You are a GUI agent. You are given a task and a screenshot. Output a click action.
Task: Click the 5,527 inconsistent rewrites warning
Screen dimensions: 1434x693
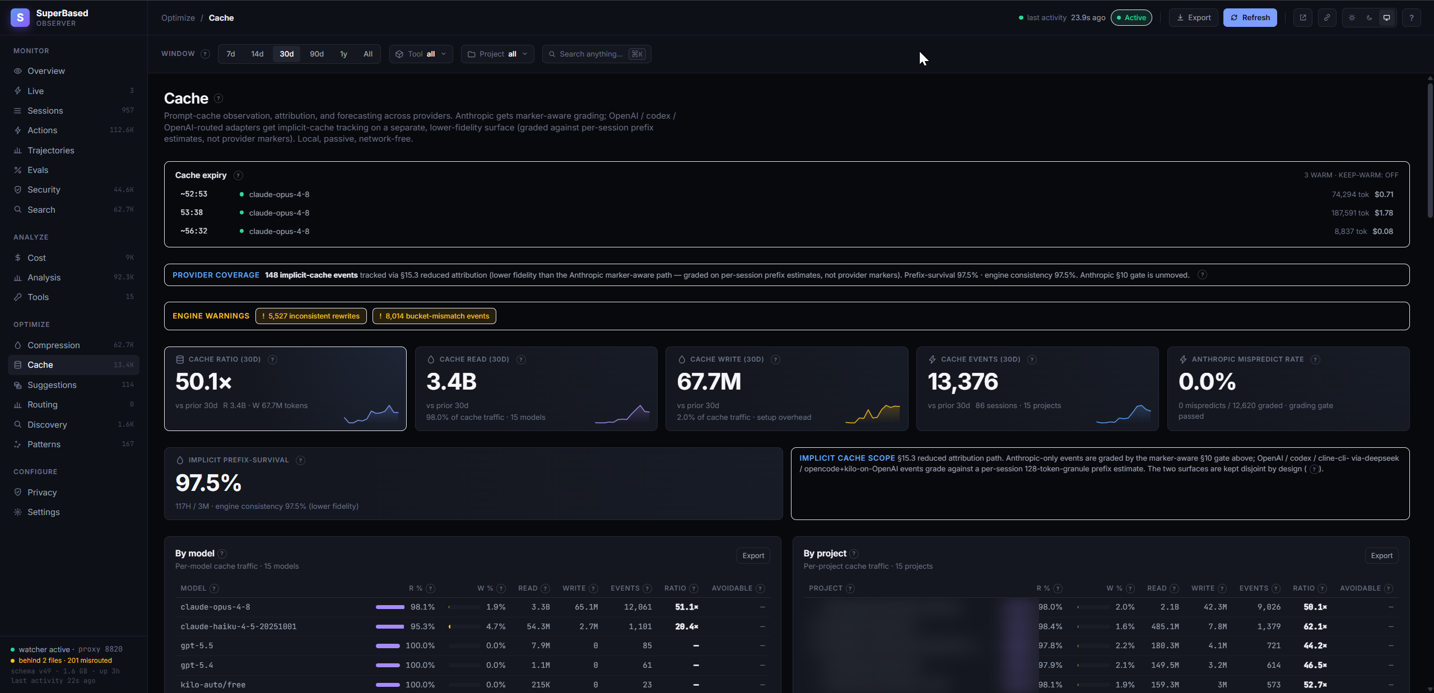pos(311,316)
